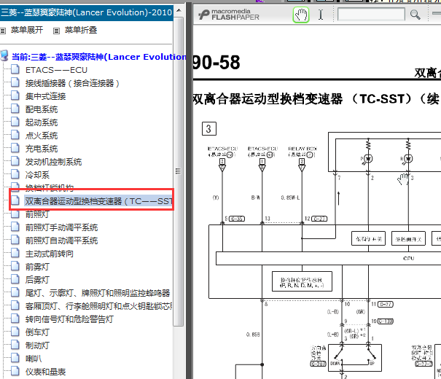
Task: Open the 仪表和量表 entry
Action: pyautogui.click(x=46, y=372)
